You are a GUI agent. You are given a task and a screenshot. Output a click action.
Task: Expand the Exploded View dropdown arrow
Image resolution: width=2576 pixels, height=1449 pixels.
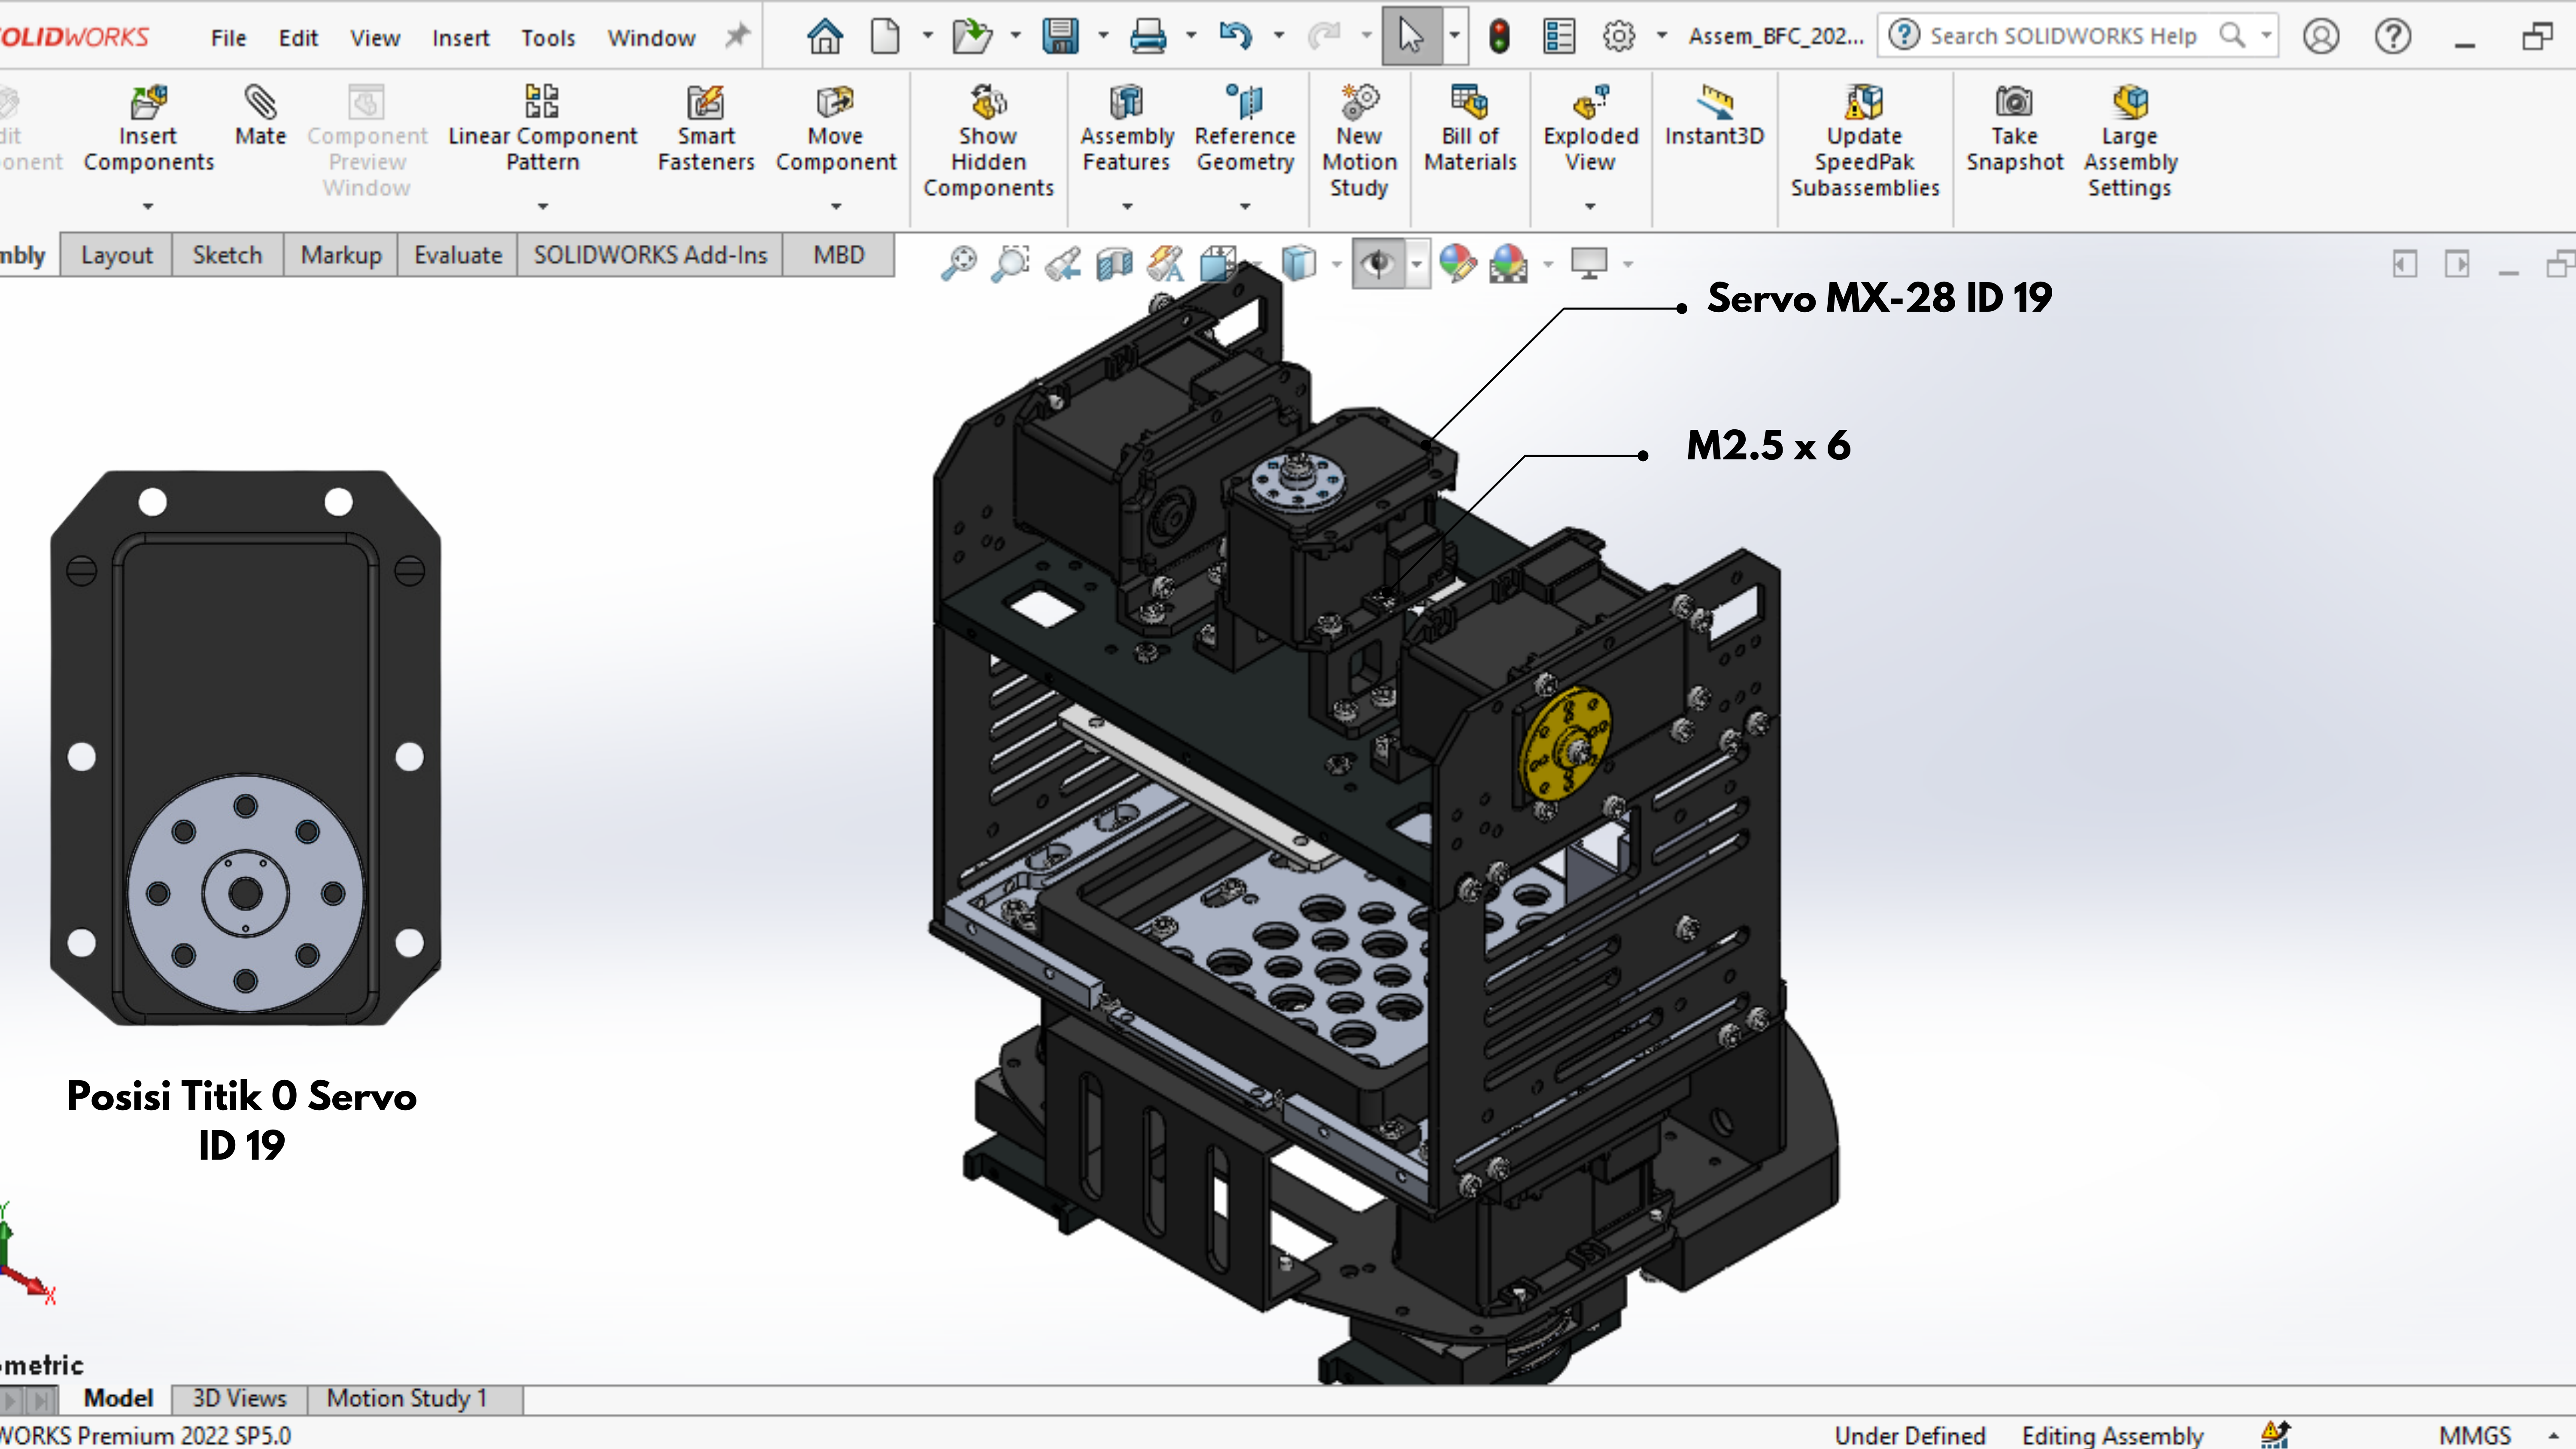tap(1590, 207)
